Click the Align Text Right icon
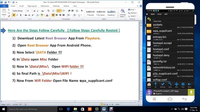Image resolution: width=200 pixels, height=112 pixels. click(60, 15)
